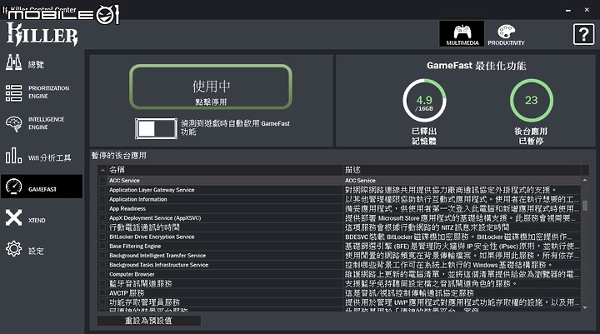Switch to Multimedia gamepad mode
The height and width of the screenshot is (334, 600).
point(462,34)
